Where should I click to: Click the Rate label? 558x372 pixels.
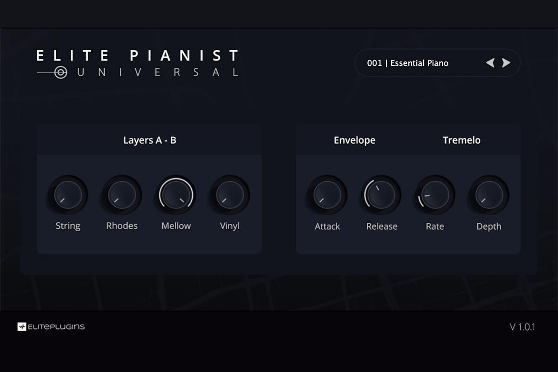(x=435, y=226)
